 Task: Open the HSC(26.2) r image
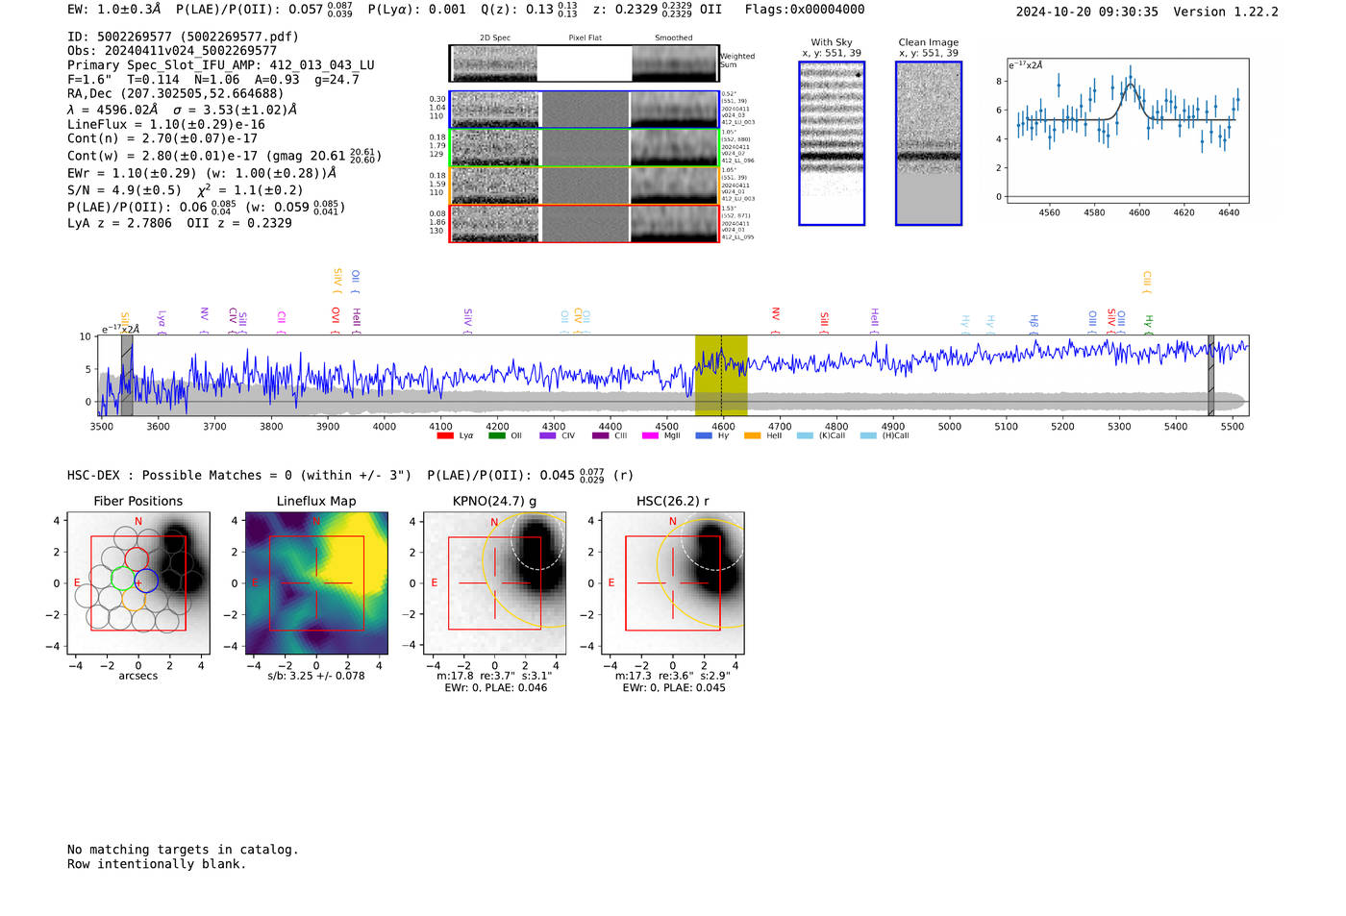pos(672,583)
